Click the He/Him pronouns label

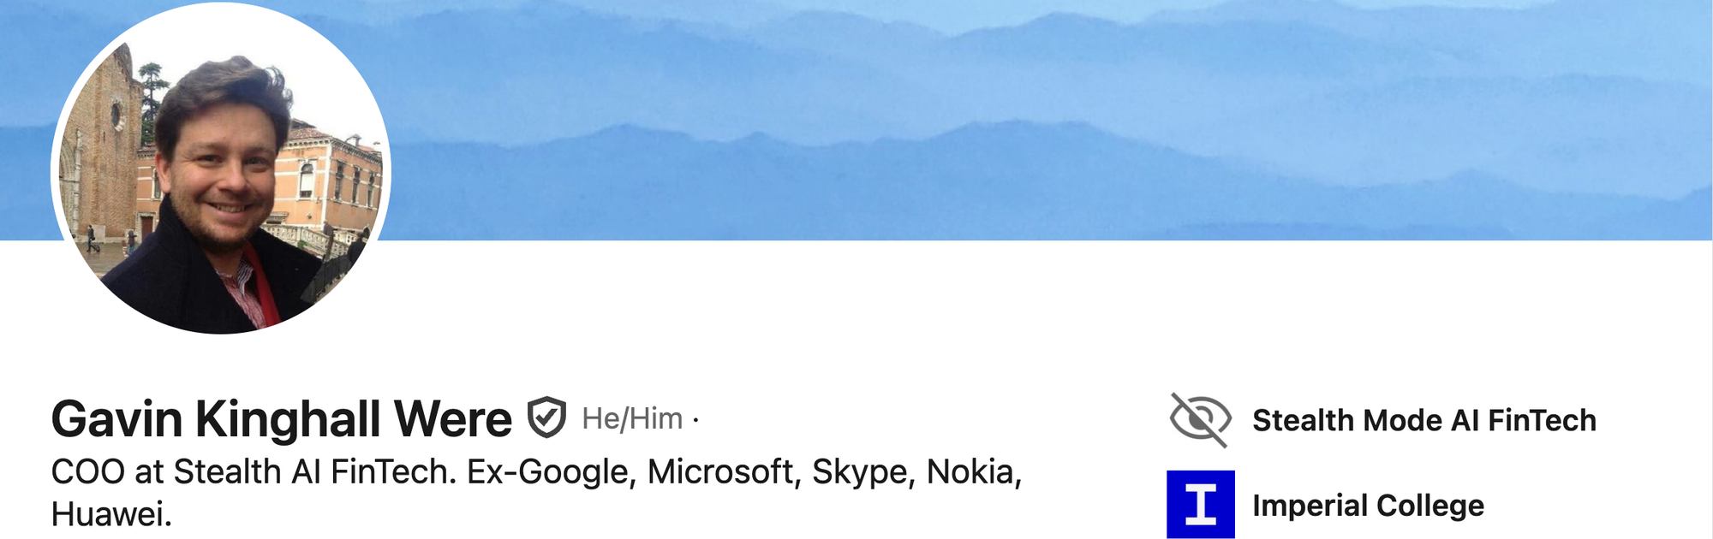pyautogui.click(x=632, y=418)
